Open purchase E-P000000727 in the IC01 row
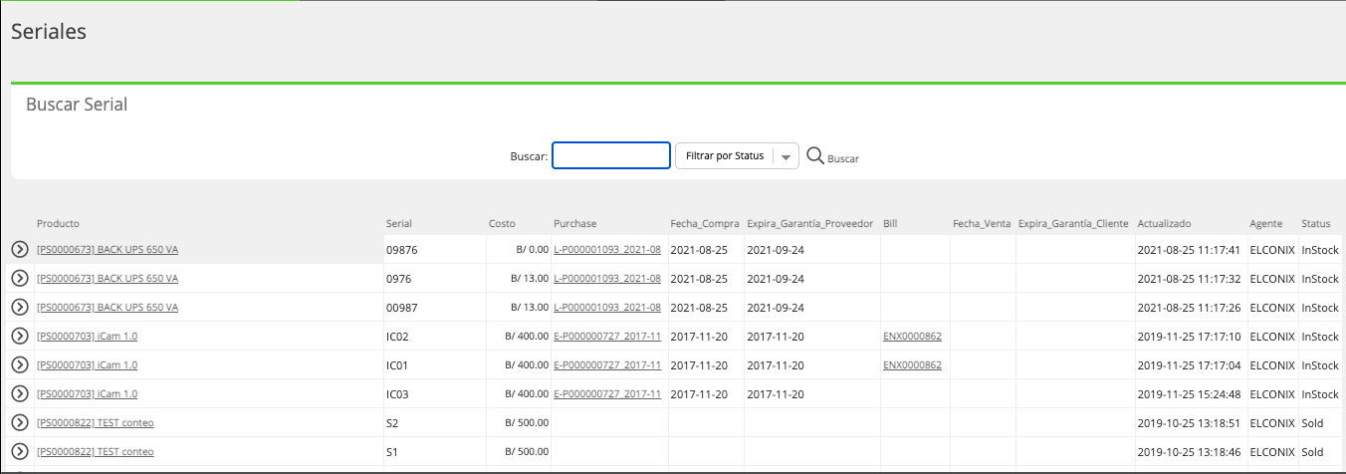 (607, 365)
